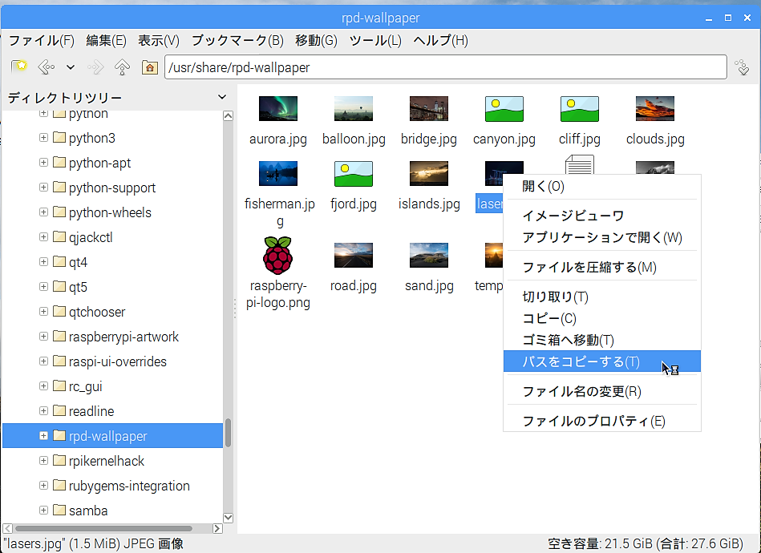
Task: Choose イメージビューワ in the context menu
Action: [601, 216]
